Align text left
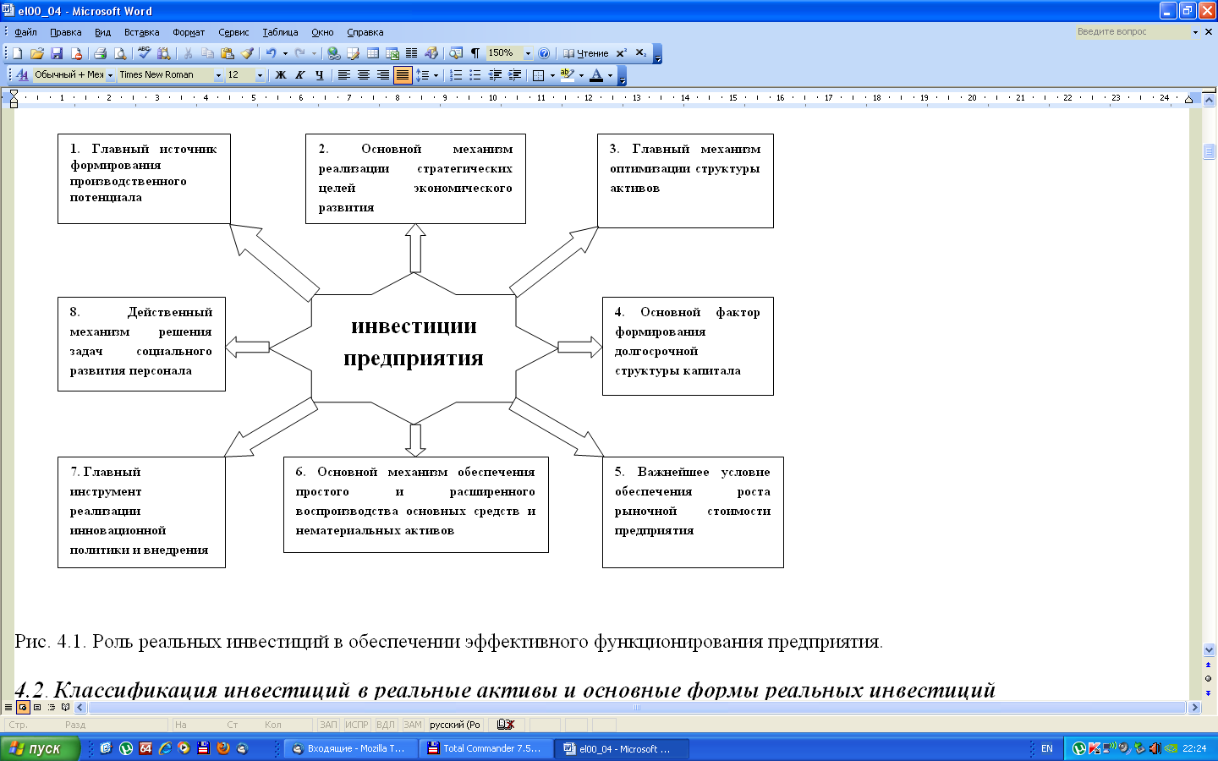 tap(343, 75)
